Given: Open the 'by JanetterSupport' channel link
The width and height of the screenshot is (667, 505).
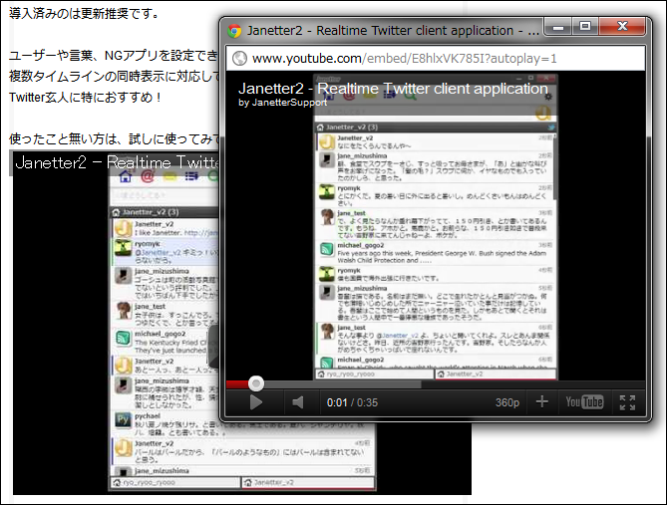Looking at the screenshot, I should 283,103.
